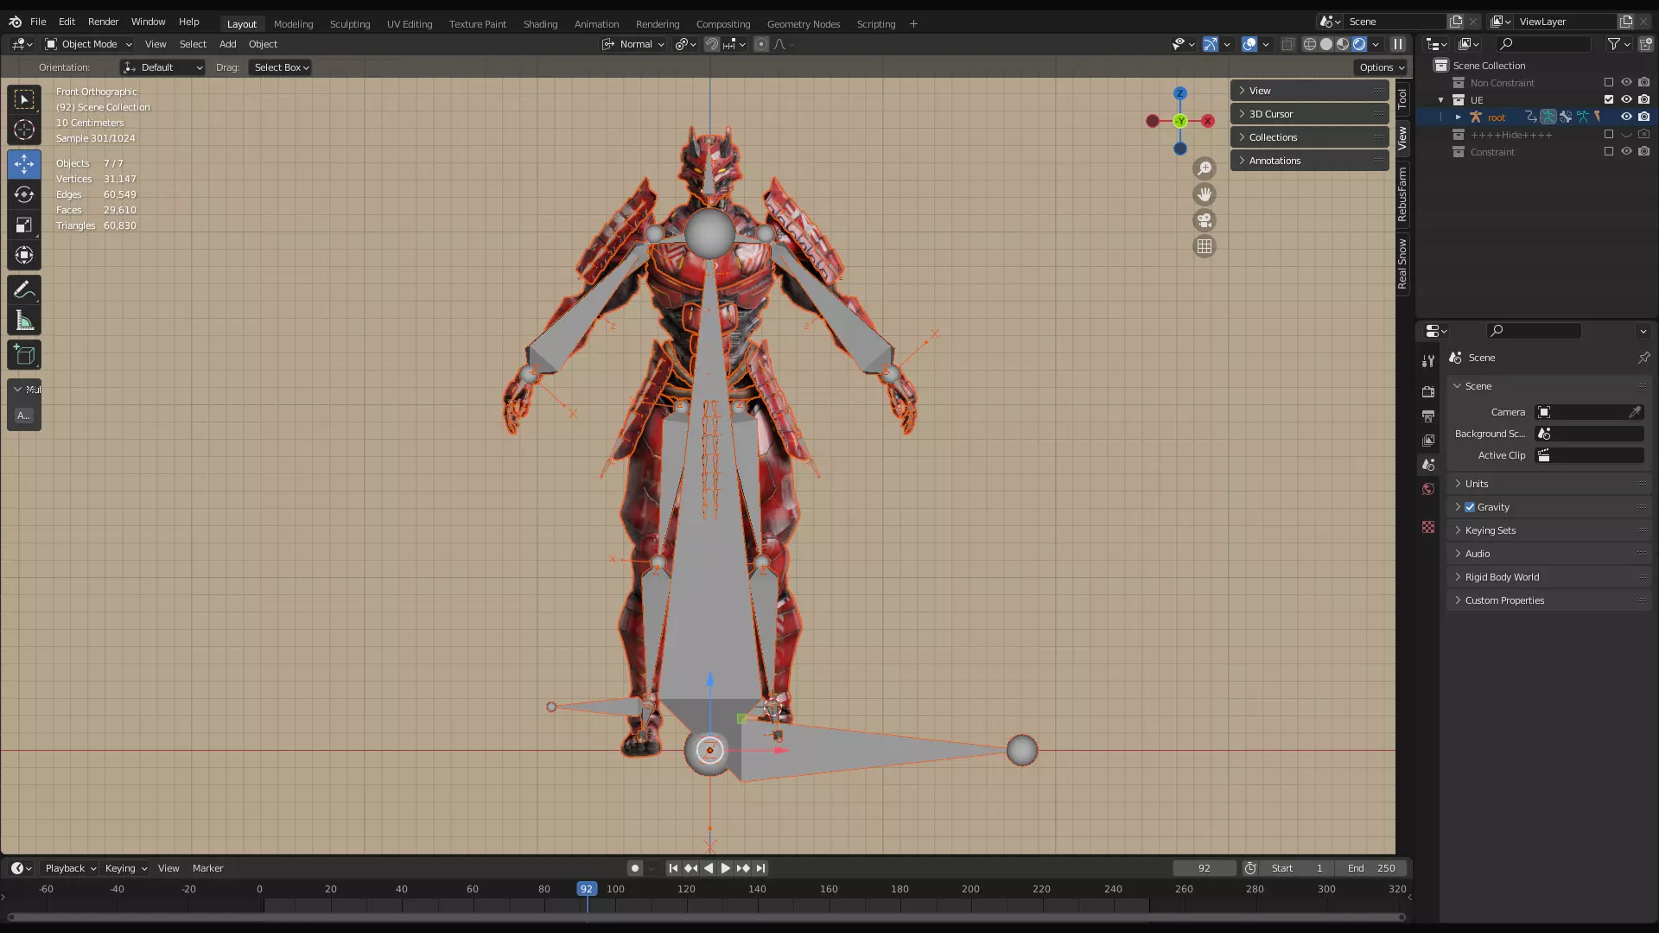1659x933 pixels.
Task: Open the viewport Add menu
Action: (x=227, y=44)
